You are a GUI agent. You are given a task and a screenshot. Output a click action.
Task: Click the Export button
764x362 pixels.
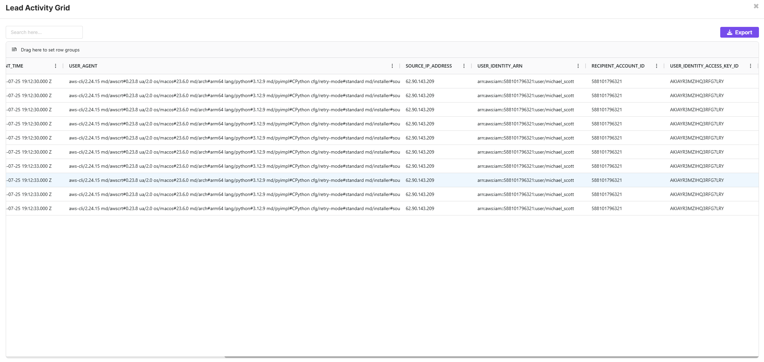pyautogui.click(x=739, y=32)
